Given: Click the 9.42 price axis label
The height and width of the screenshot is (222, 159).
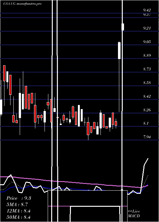Looking at the screenshot, I should 147,10.
